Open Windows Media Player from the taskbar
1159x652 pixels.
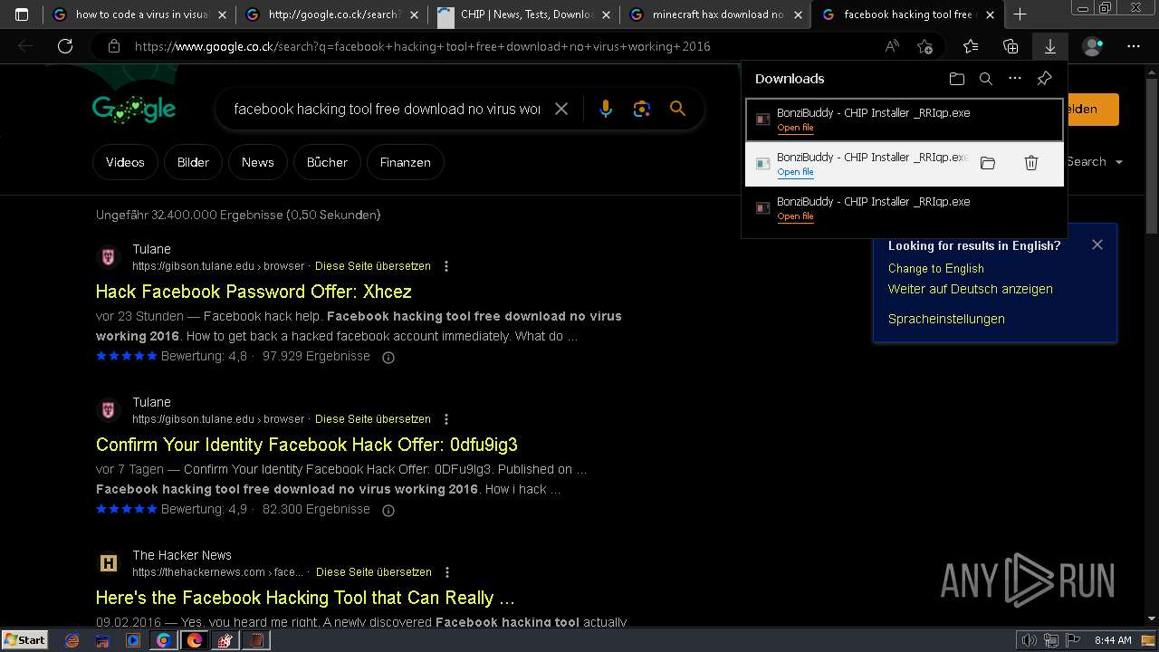point(133,640)
